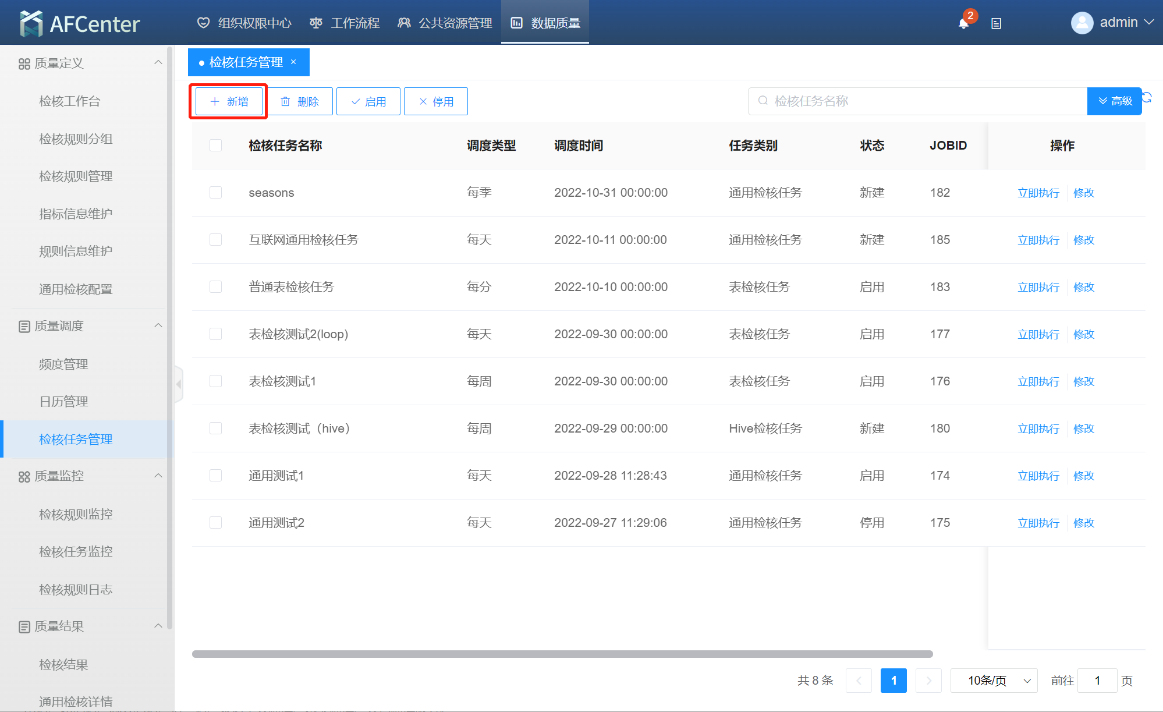Open the 10条/页 page size dropdown
The width and height of the screenshot is (1163, 712).
click(994, 680)
